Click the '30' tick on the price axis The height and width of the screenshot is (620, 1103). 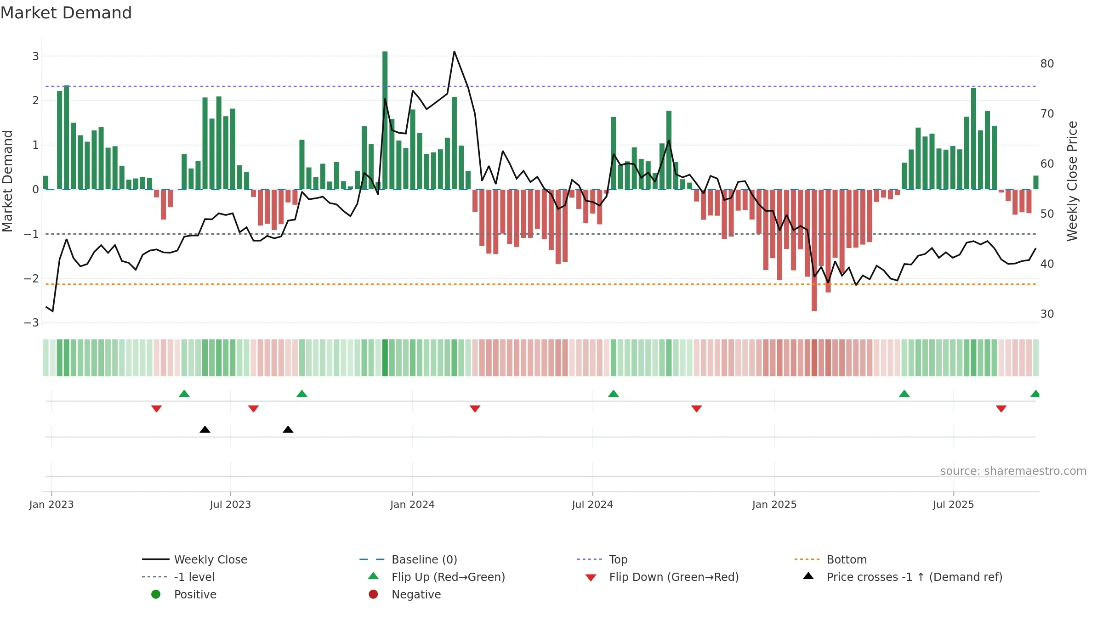point(1047,314)
